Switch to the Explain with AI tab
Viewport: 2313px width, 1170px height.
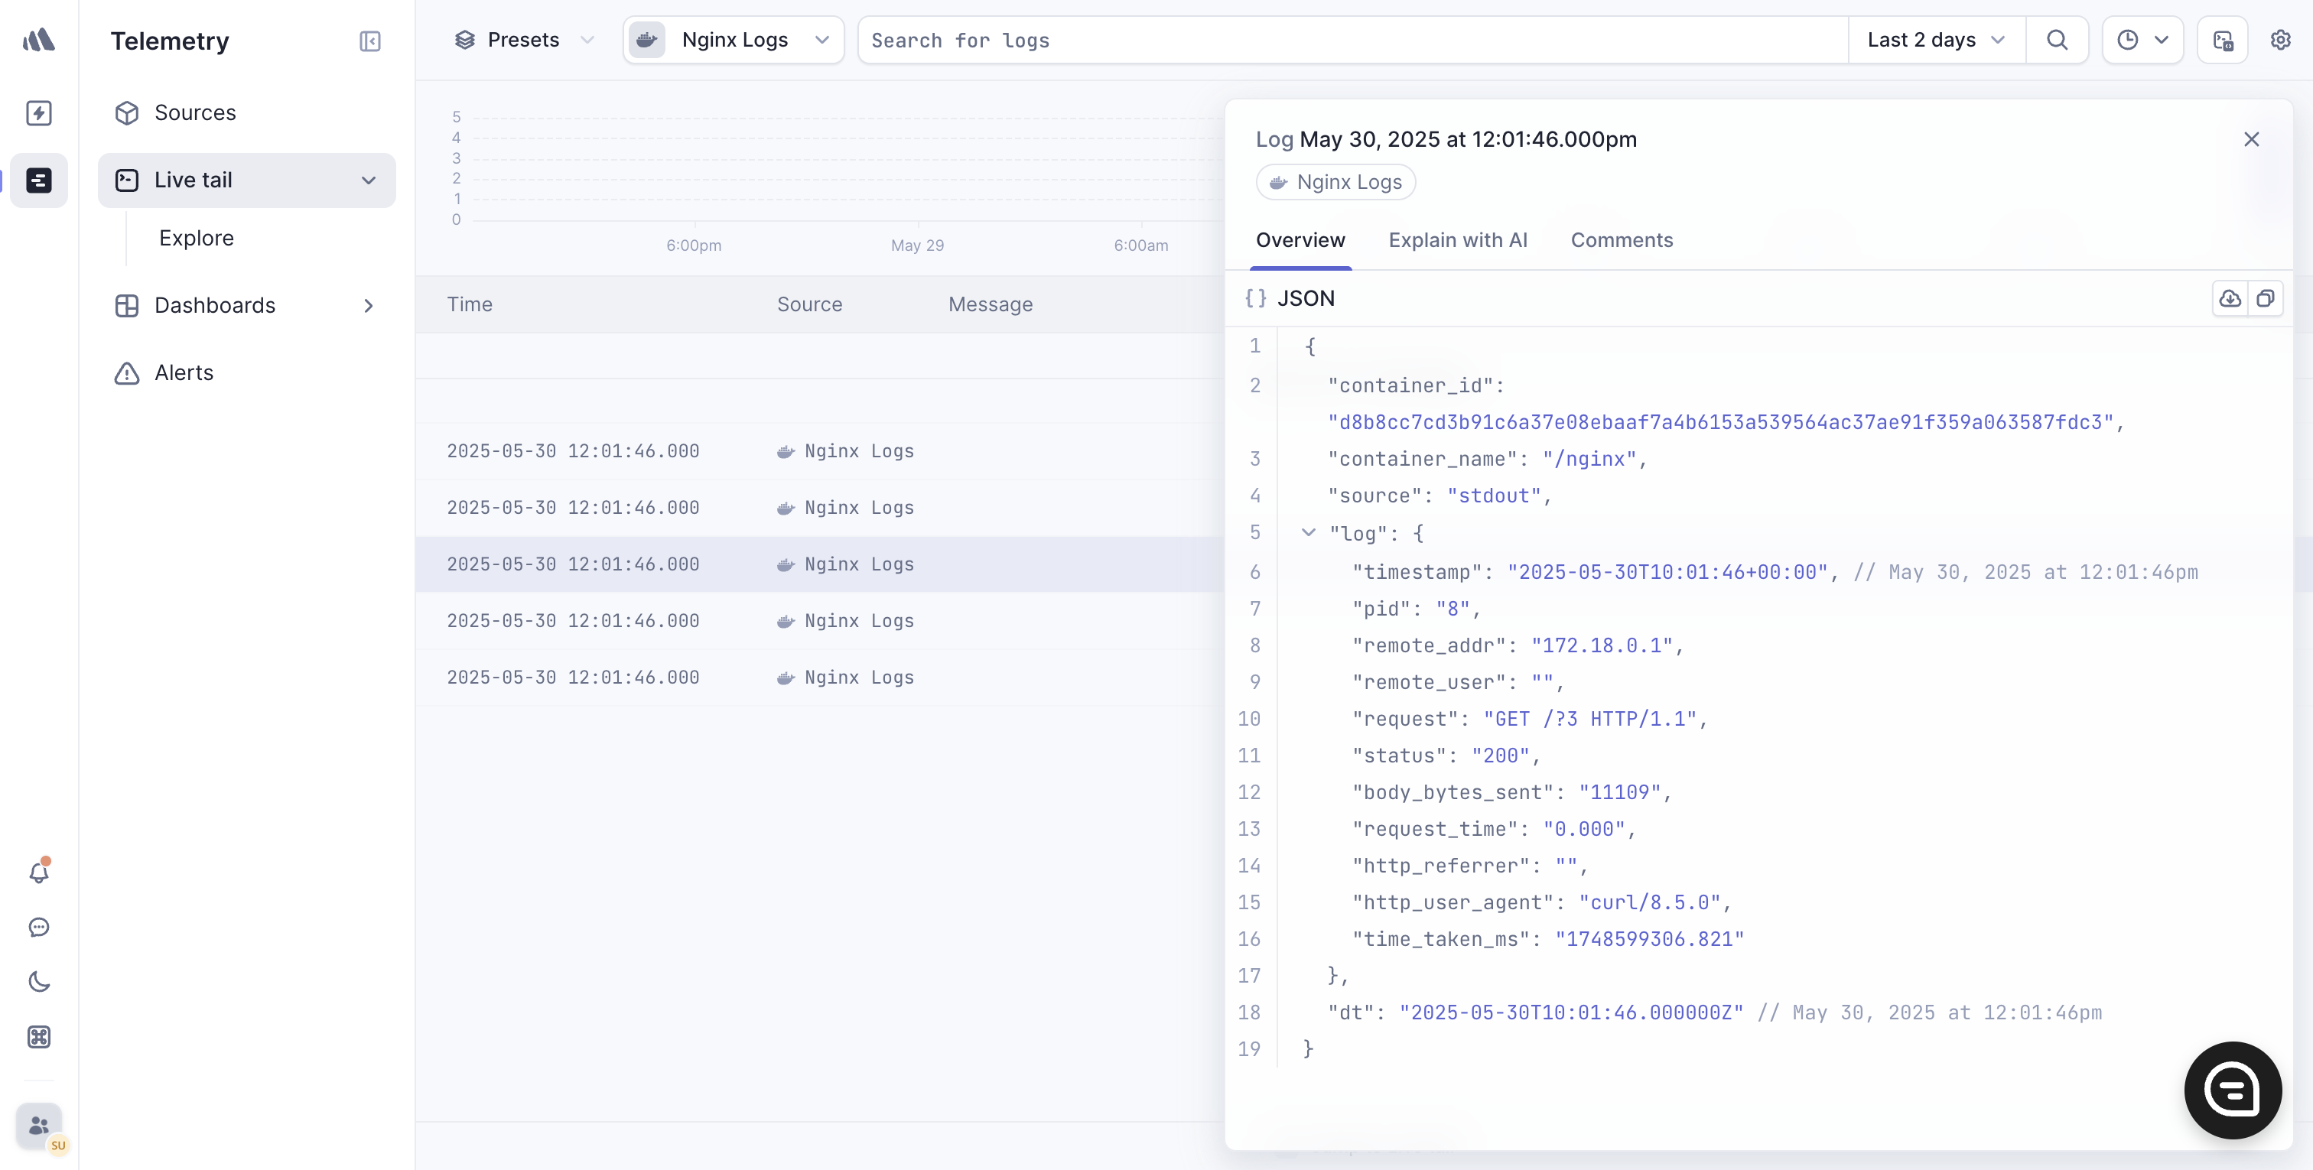1457,240
